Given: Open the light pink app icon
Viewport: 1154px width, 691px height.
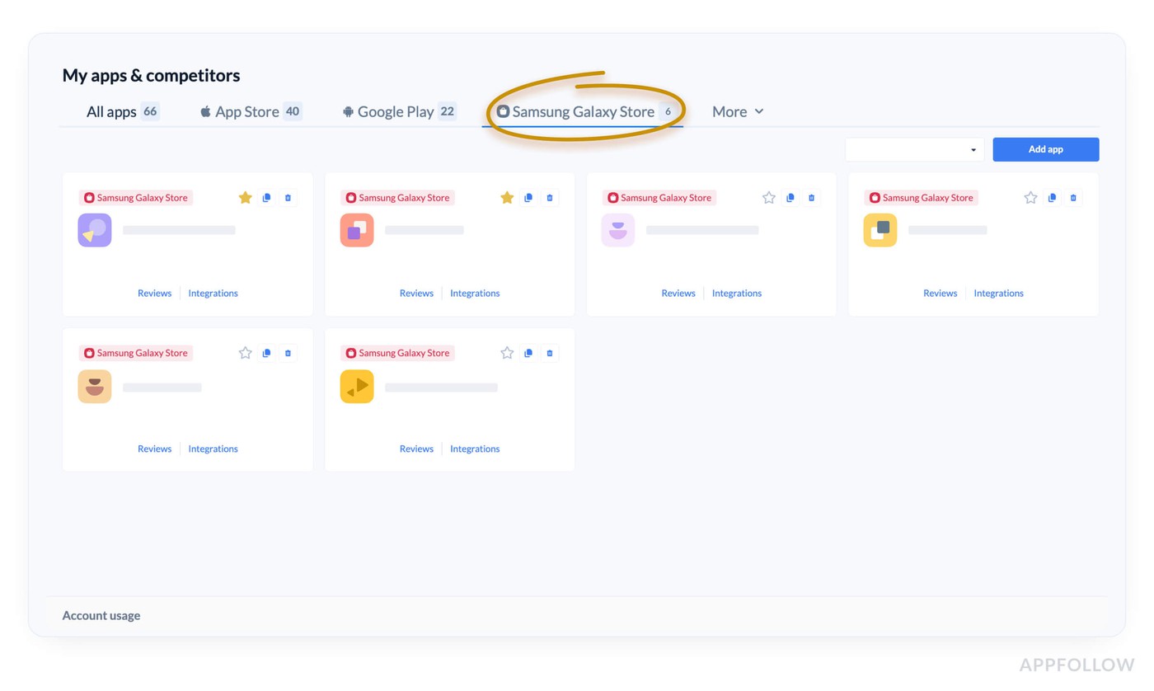Looking at the screenshot, I should pos(618,230).
